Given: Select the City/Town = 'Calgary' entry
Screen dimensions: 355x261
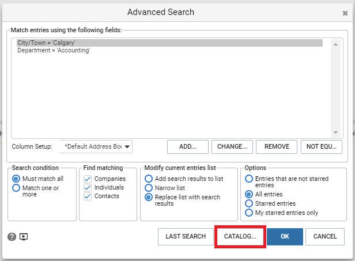Looking at the screenshot, I should point(169,43).
